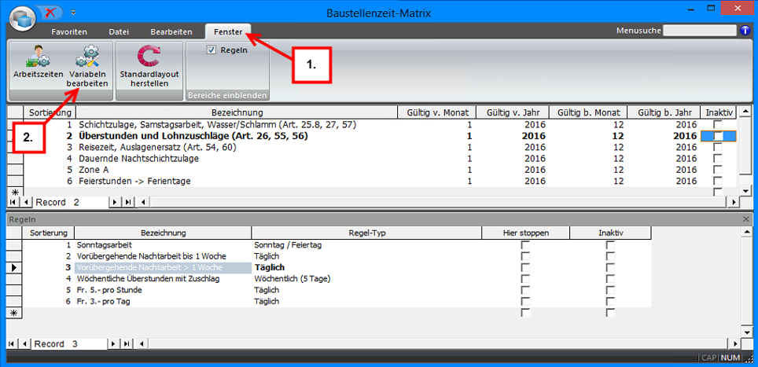Click the round application orb button
Image resolution: width=758 pixels, height=367 pixels.
pyautogui.click(x=21, y=17)
